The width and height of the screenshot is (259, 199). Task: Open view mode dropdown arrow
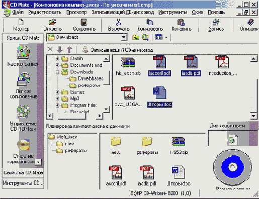pos(166,37)
